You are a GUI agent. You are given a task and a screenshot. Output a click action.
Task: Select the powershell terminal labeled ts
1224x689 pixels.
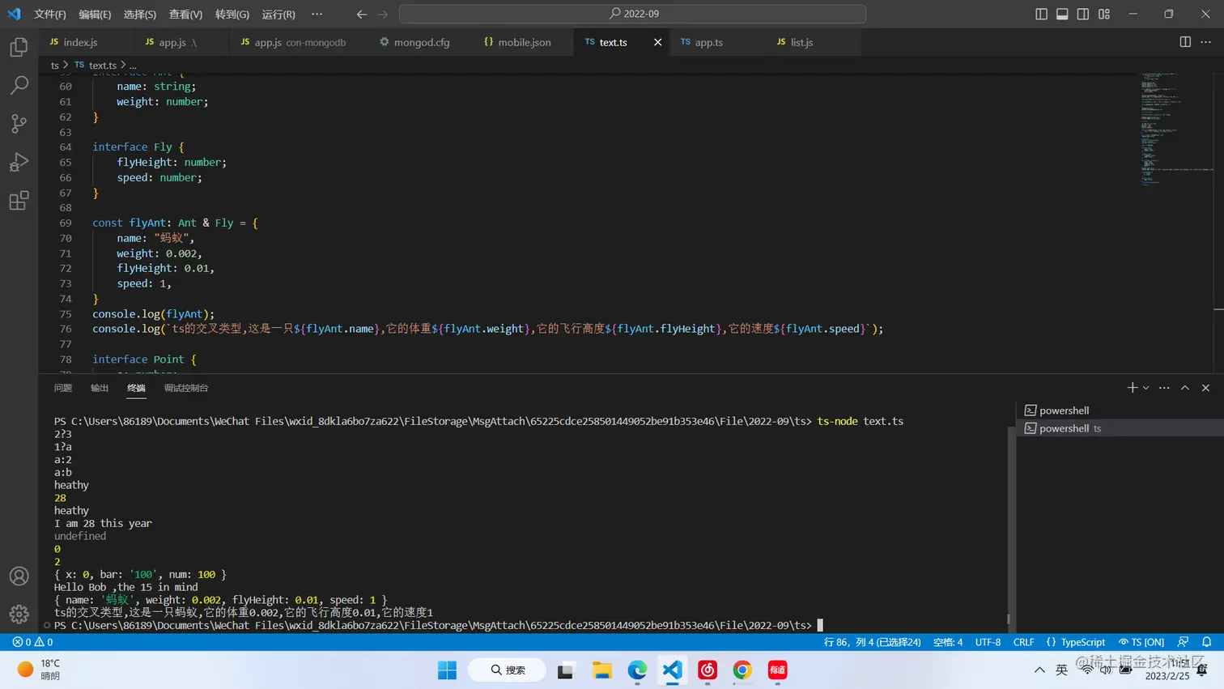1120,428
